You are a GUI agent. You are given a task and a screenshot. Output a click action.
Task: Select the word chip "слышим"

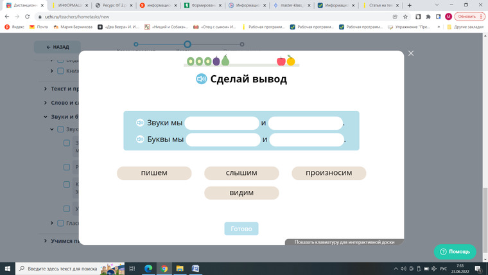pyautogui.click(x=241, y=173)
